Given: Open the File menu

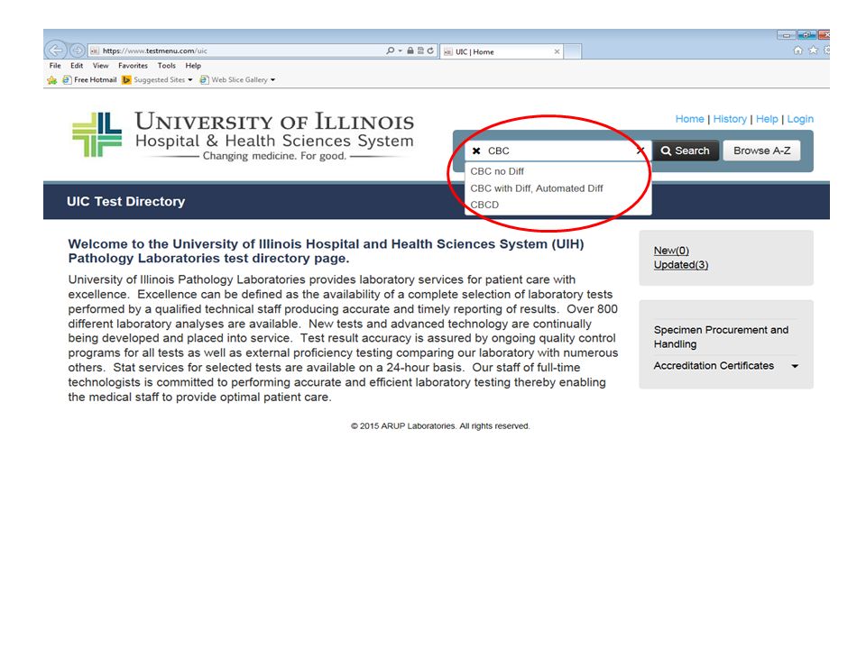Looking at the screenshot, I should tap(55, 65).
